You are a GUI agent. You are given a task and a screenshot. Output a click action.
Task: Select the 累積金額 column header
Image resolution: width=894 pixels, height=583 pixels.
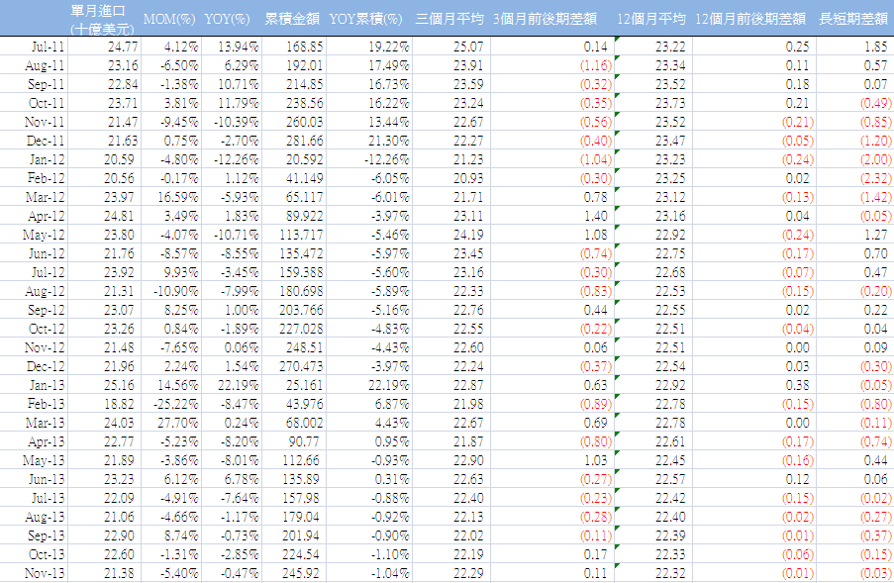(292, 20)
